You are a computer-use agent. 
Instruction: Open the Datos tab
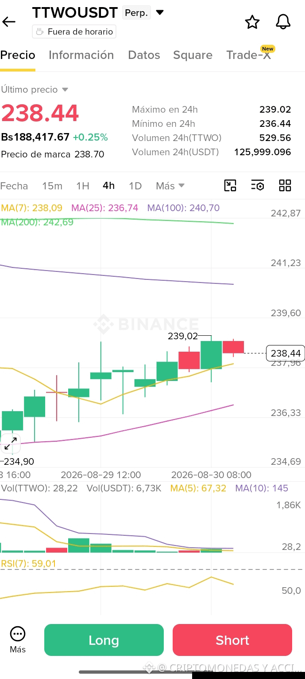[x=144, y=55]
